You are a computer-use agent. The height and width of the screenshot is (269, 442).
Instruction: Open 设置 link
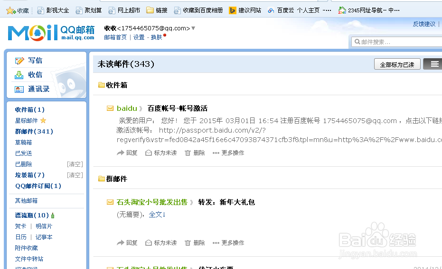[x=139, y=37]
